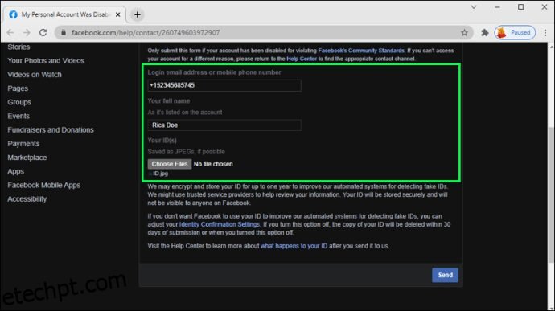Open the Identity Confirmation Settings link
555x311 pixels.
[220, 224]
